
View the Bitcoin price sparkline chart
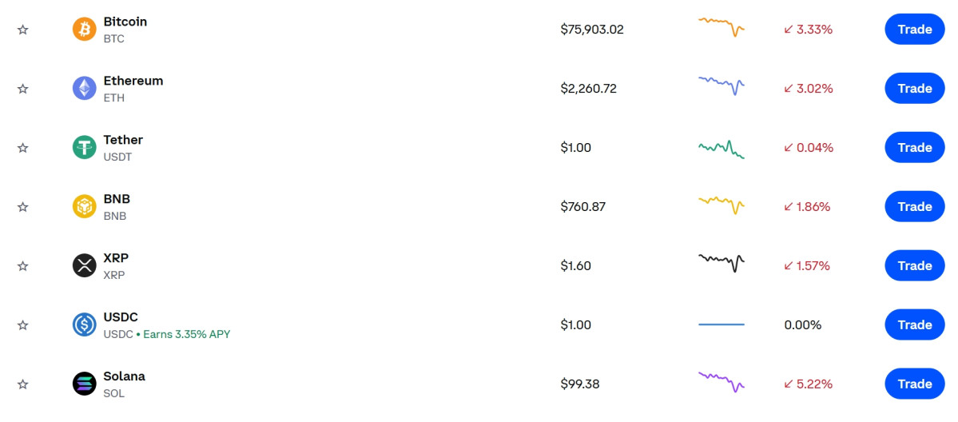(721, 27)
